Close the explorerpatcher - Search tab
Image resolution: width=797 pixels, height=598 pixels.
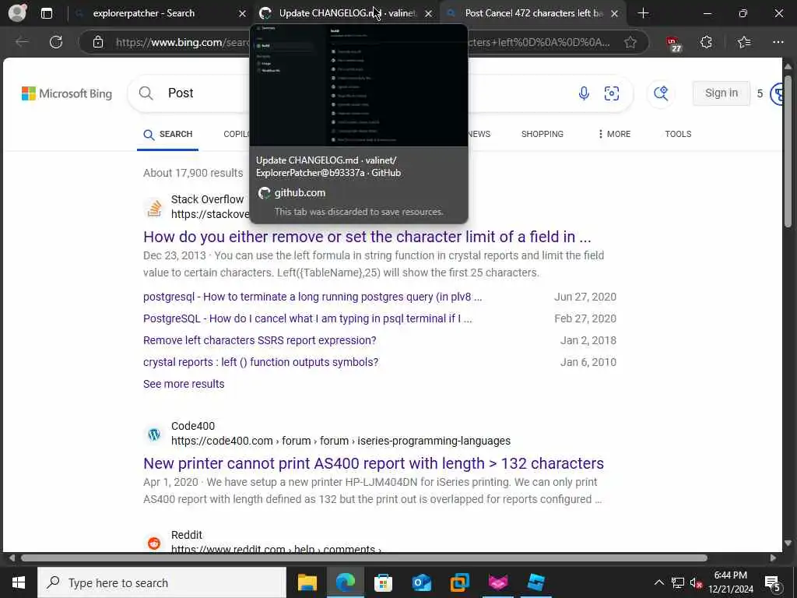(x=242, y=14)
